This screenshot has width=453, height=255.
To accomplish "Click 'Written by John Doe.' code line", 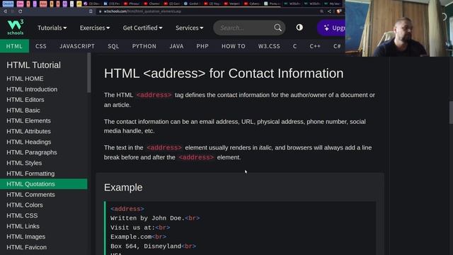I will click(x=155, y=218).
